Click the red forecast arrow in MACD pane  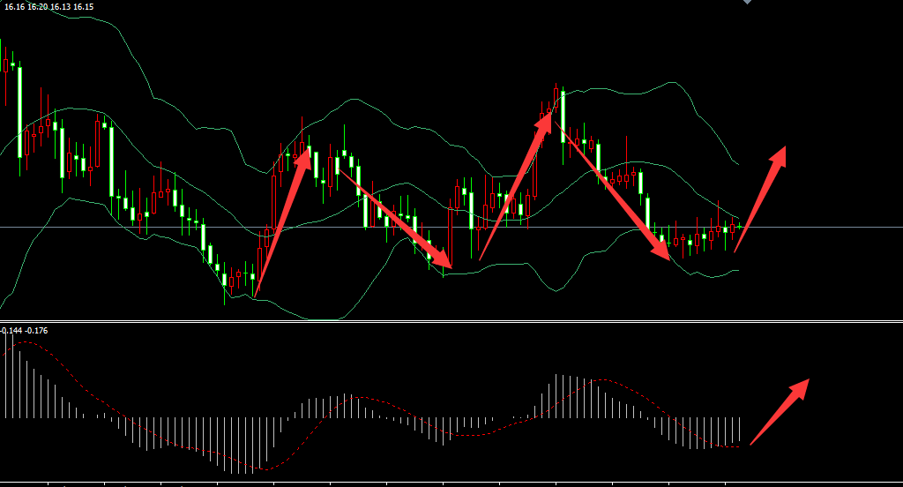click(780, 411)
